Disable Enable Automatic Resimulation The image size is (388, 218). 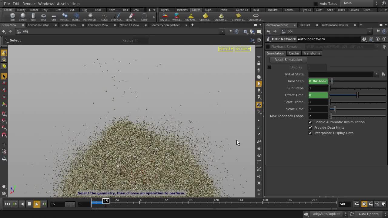[x=310, y=122]
